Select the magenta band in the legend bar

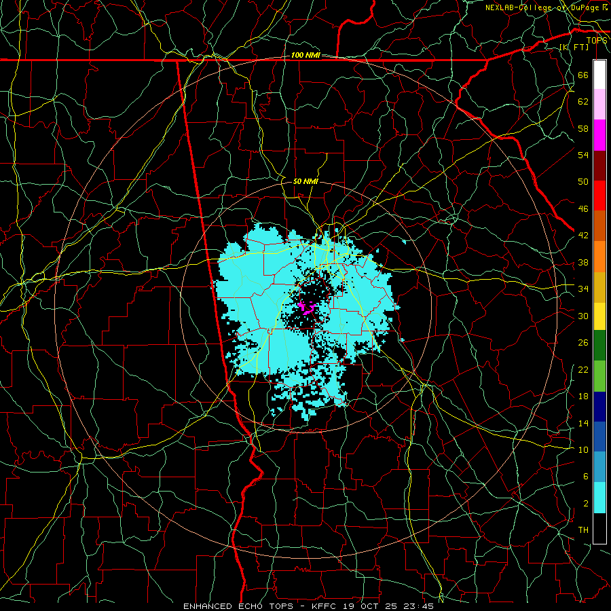point(599,135)
